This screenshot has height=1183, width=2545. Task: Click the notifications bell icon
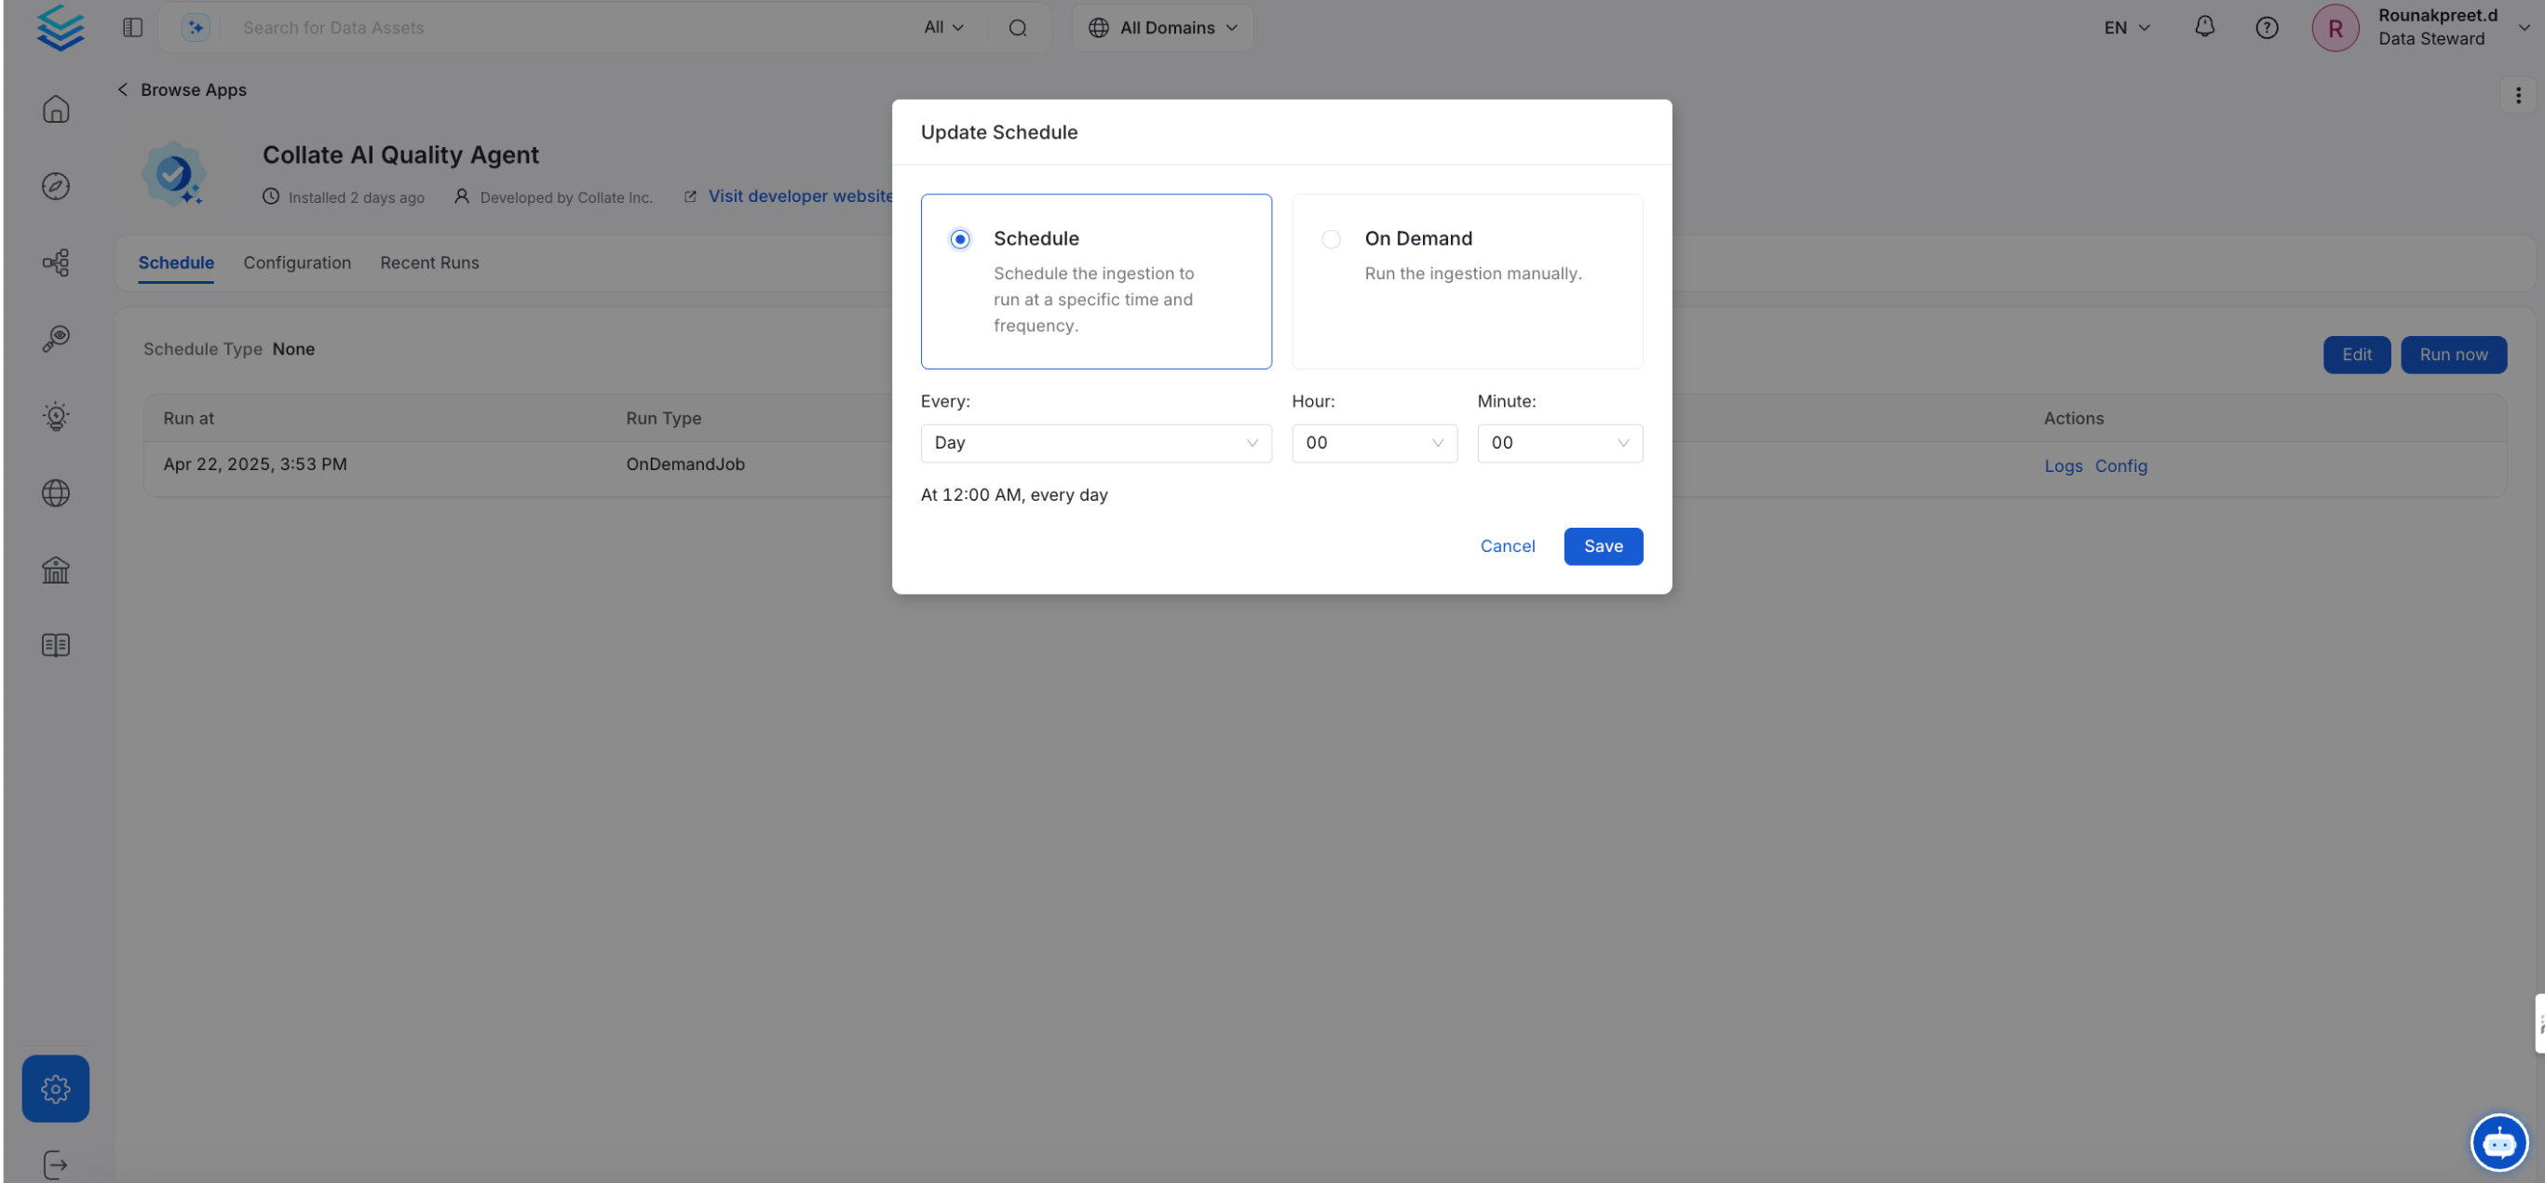[x=2204, y=27]
